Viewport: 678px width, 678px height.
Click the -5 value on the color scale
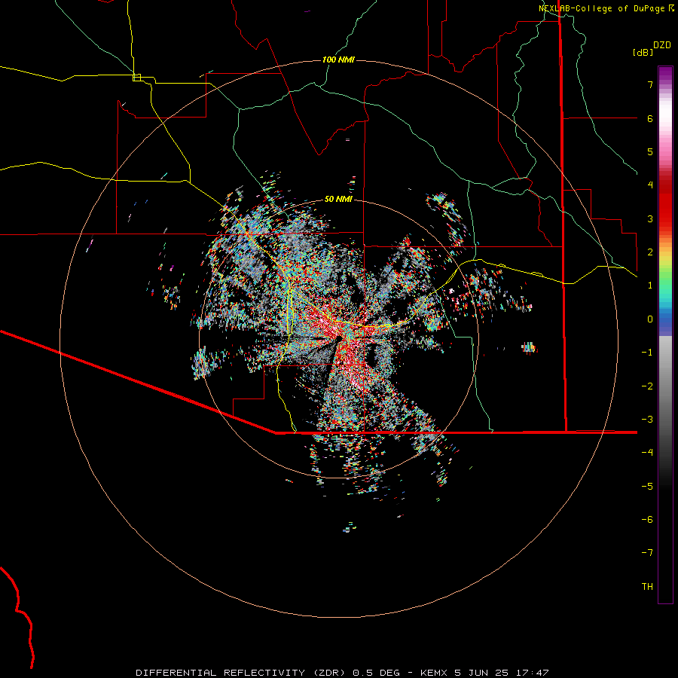tap(647, 487)
